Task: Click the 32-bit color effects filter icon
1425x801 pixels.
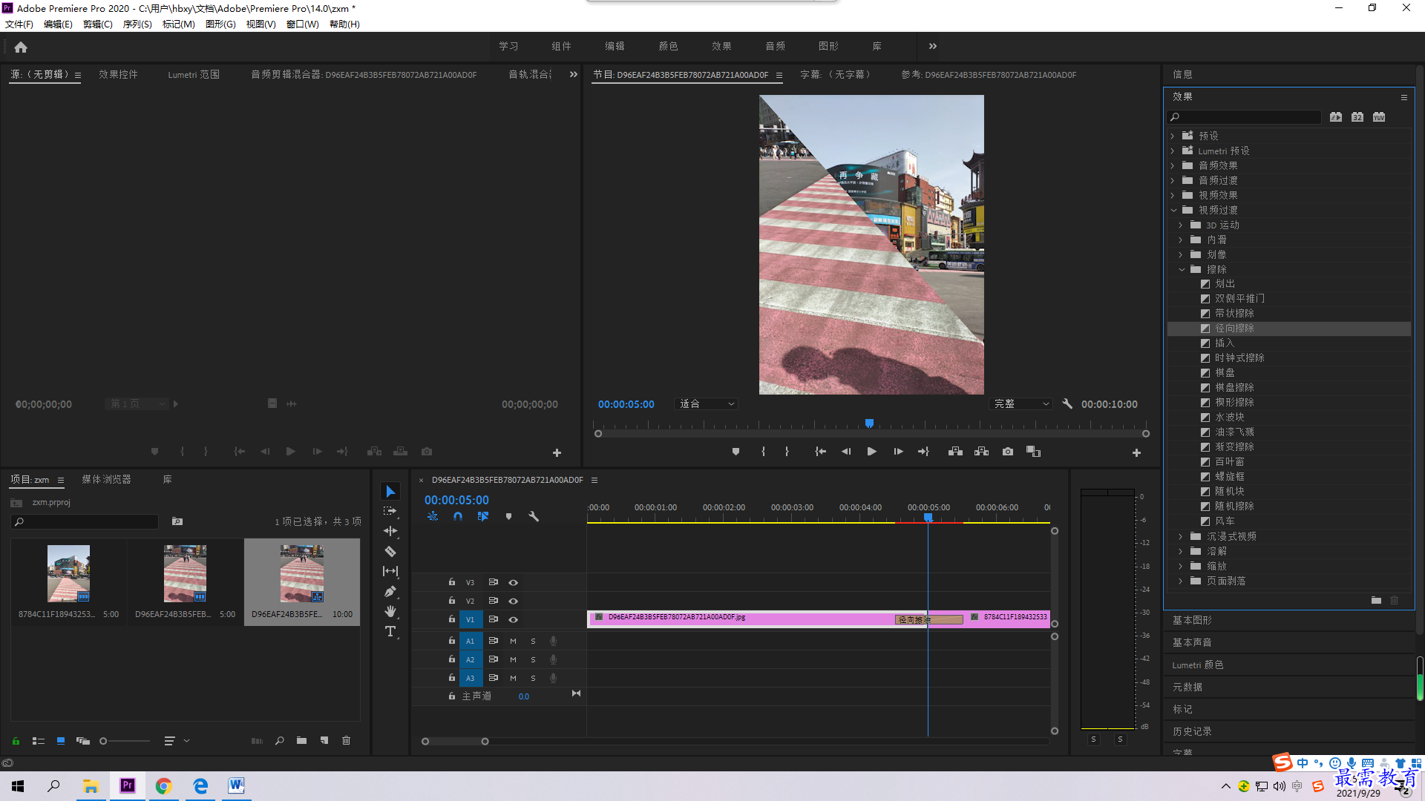Action: tap(1357, 117)
